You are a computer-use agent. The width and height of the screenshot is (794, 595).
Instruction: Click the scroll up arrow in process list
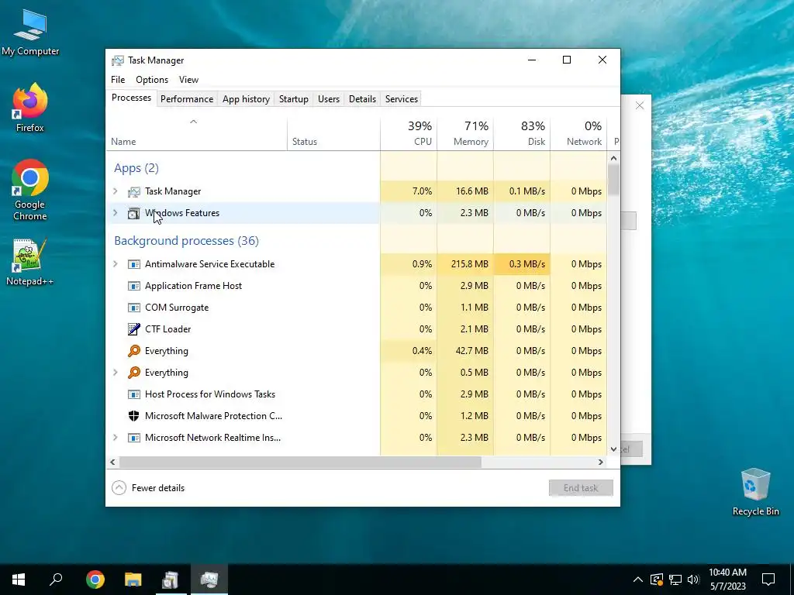[x=614, y=158]
